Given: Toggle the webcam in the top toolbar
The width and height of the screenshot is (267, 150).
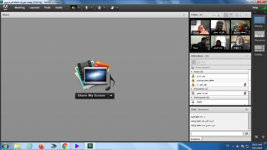Looking at the screenshot, I should (x=100, y=7).
